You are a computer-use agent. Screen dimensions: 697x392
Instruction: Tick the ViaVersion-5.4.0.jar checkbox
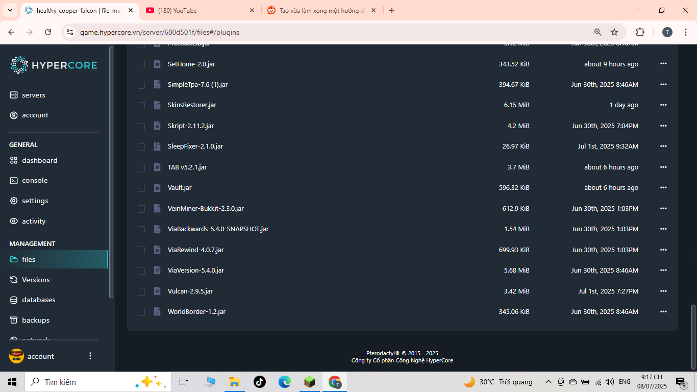141,271
